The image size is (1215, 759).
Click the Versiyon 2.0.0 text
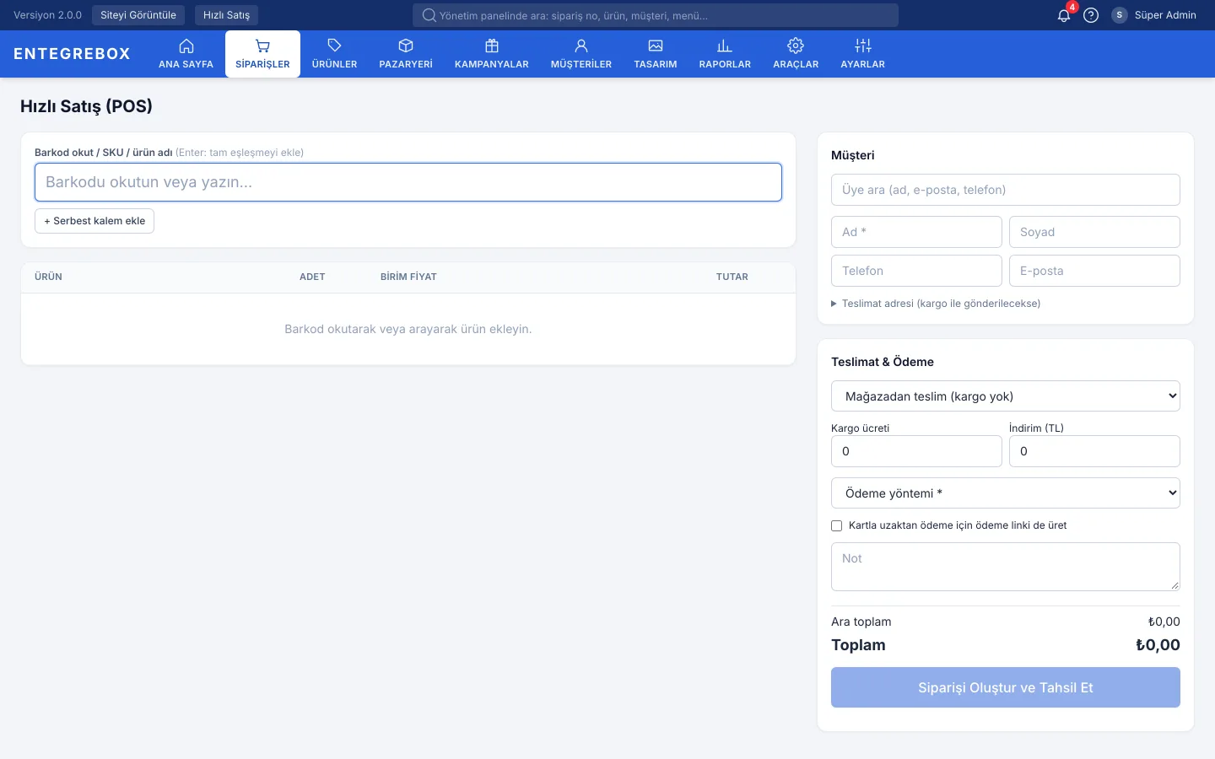tap(47, 15)
